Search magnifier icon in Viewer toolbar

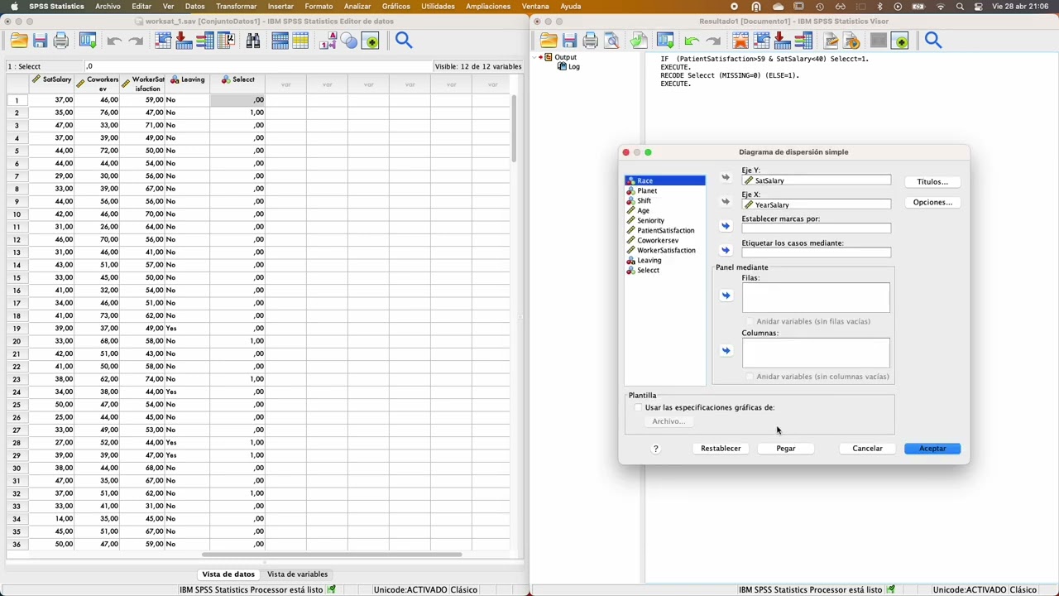(933, 40)
